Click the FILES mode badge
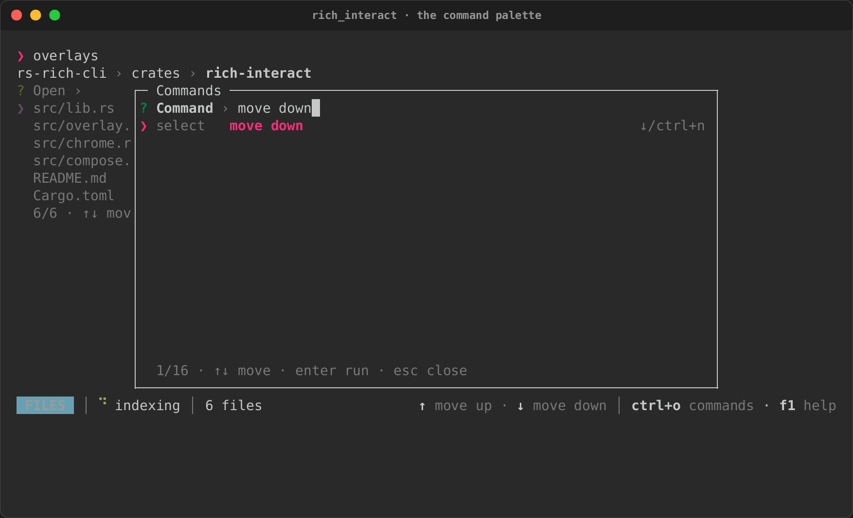 pyautogui.click(x=45, y=405)
